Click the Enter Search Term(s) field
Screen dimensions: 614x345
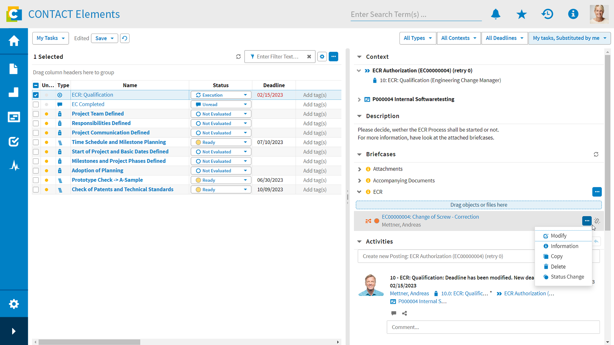(x=416, y=14)
